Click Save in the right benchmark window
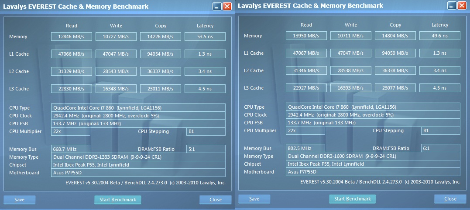 tap(254, 199)
